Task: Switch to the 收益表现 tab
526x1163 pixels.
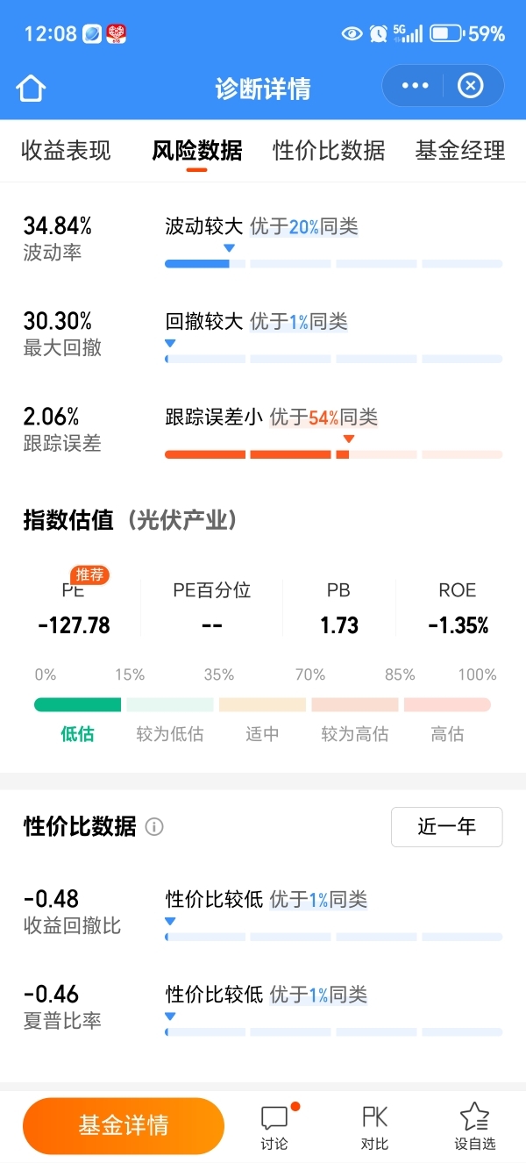Action: (x=66, y=151)
